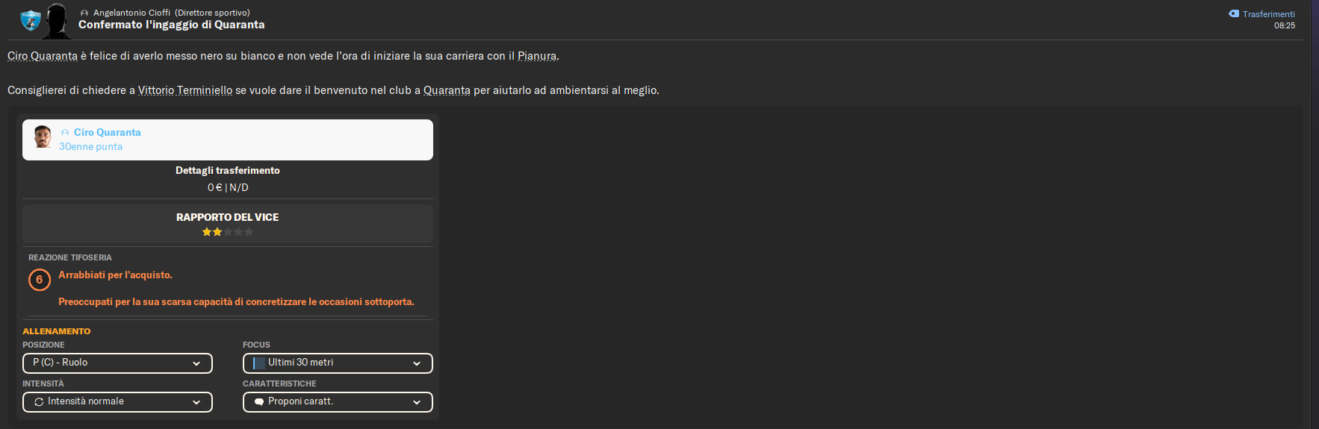Click the sender silhouette avatar
1319x429 pixels.
58,21
